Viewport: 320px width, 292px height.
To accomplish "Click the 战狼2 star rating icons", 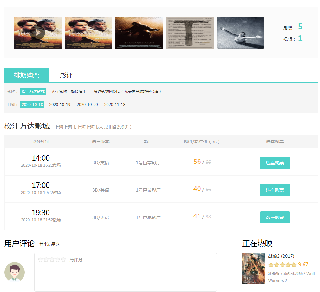I will (282, 265).
